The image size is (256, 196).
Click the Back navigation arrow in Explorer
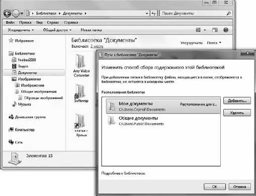pyautogui.click(x=7, y=14)
